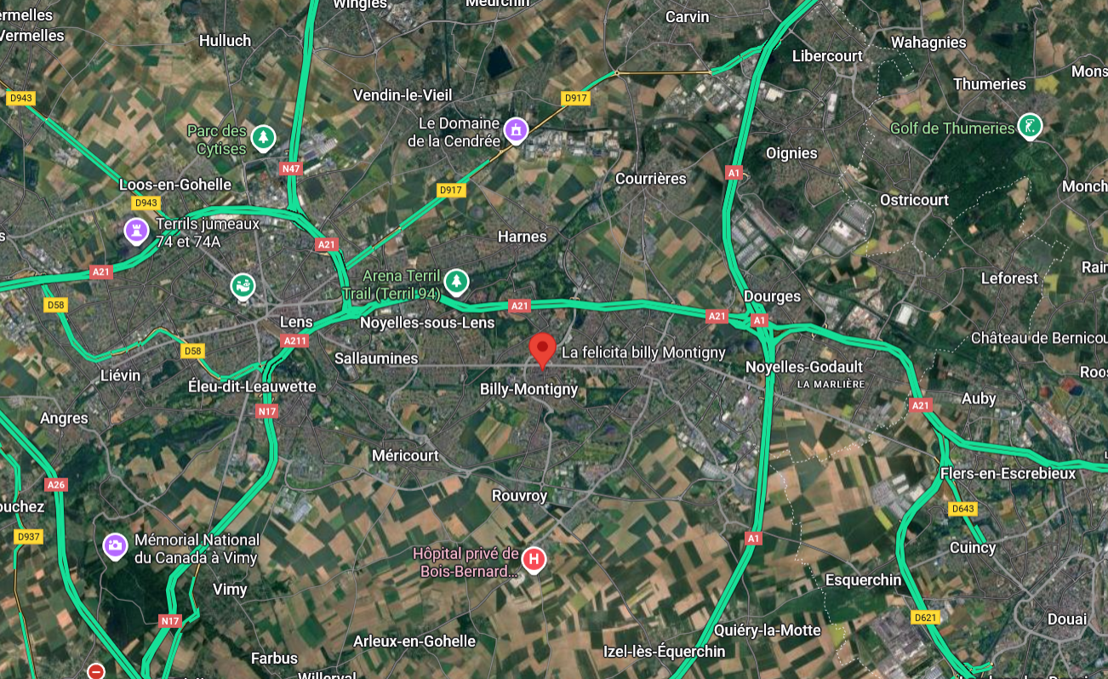This screenshot has height=679, width=1108.
Task: Select the Le Domaine de la Cendrée marker
Action: pyautogui.click(x=515, y=130)
